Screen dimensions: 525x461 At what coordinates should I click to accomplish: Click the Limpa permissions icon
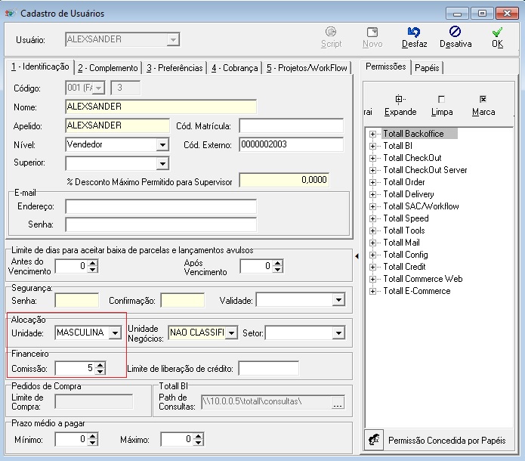(x=441, y=99)
